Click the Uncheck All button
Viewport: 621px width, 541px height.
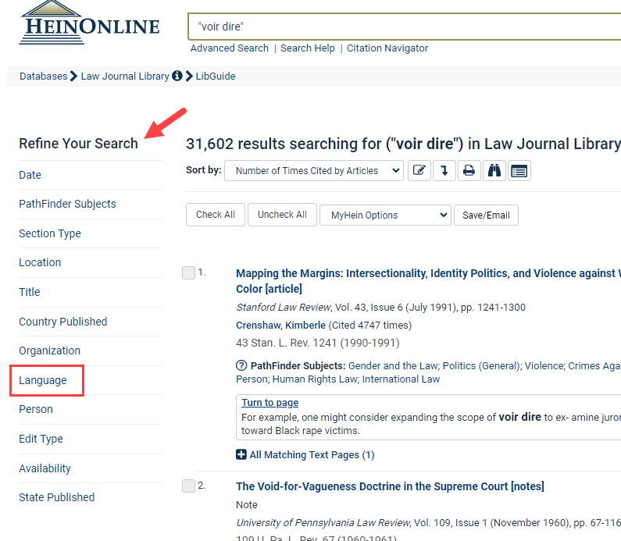[x=282, y=215]
